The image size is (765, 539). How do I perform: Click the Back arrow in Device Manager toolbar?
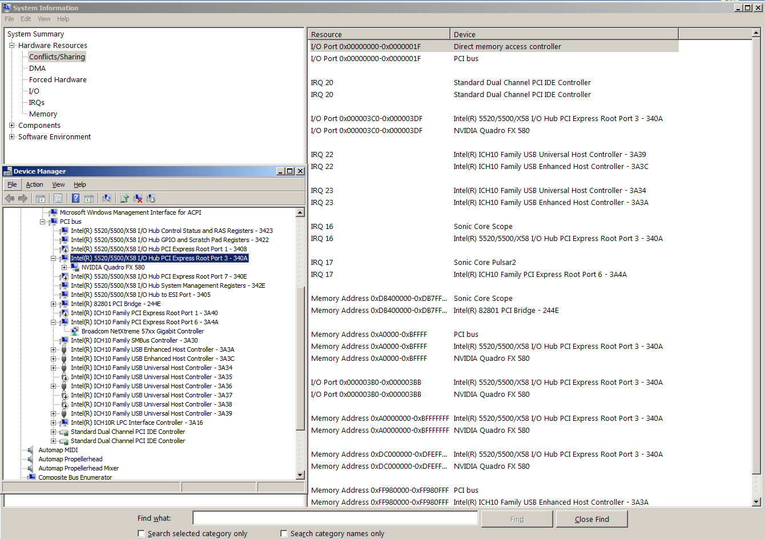10,198
